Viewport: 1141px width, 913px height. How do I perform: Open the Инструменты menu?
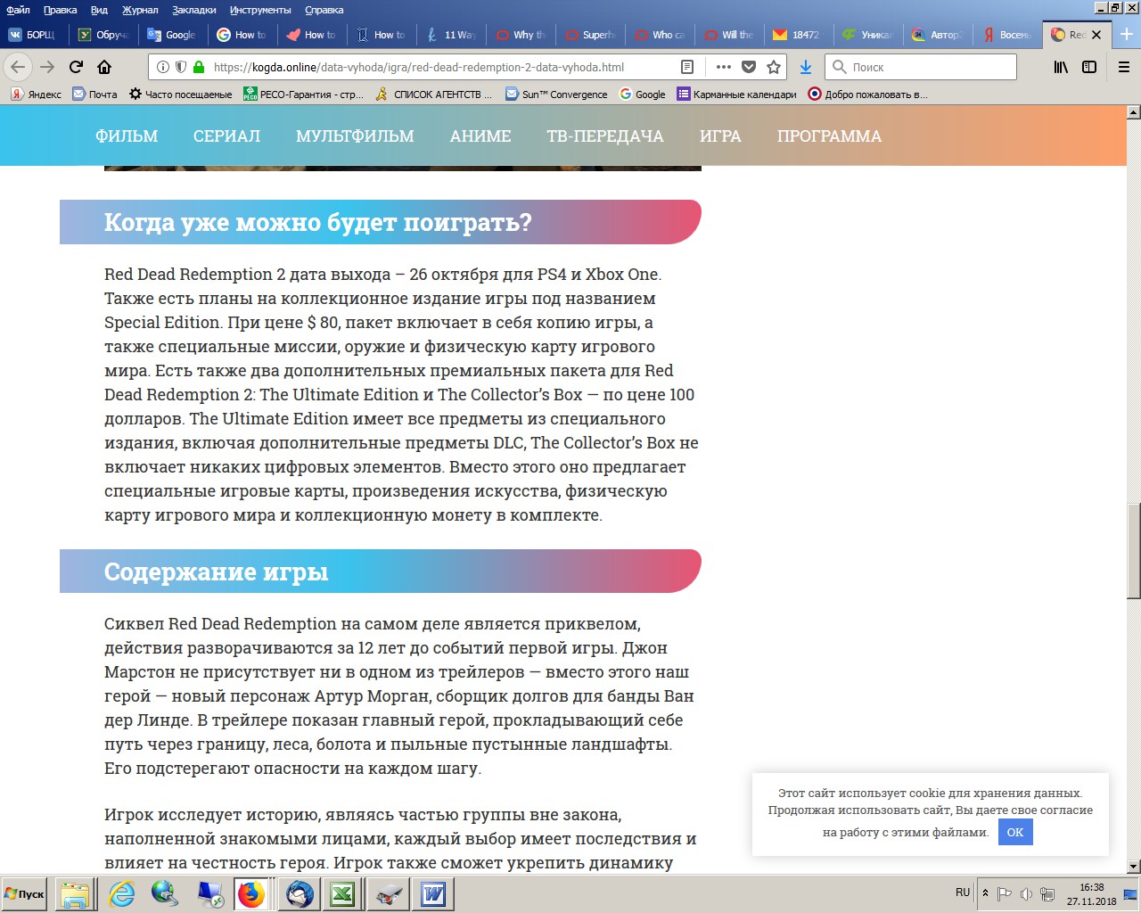point(260,10)
